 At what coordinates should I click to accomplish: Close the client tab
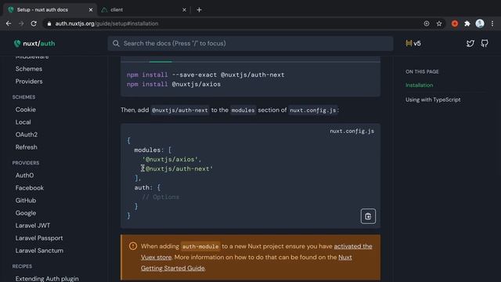184,10
